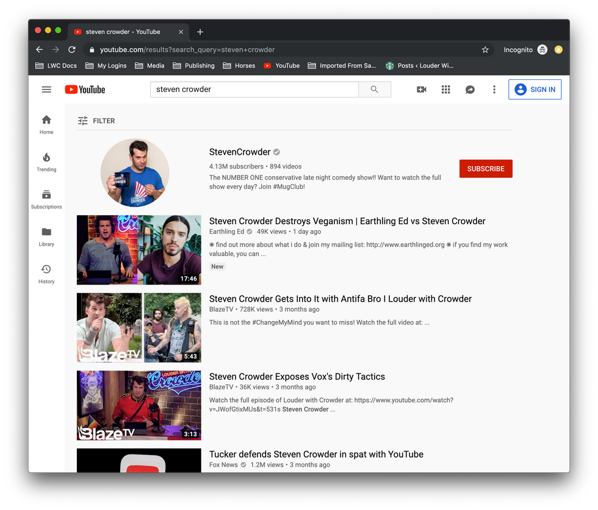Open BlazeTV channel under Antifa Bro video
The width and height of the screenshot is (598, 510).
pyautogui.click(x=221, y=310)
